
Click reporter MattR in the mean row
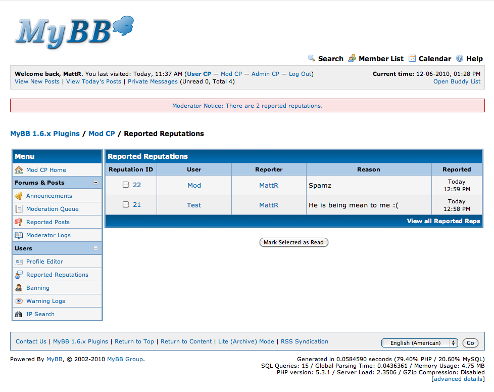[x=269, y=205]
